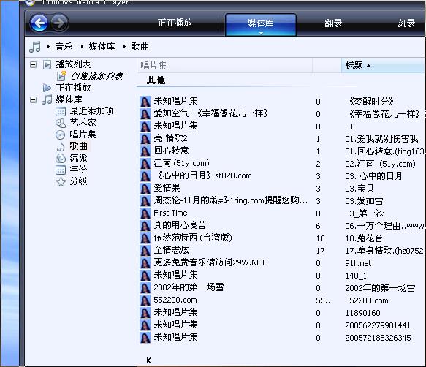426x367 pixels.
Task: Select song title 20057218532634​5
Action: click(378, 338)
